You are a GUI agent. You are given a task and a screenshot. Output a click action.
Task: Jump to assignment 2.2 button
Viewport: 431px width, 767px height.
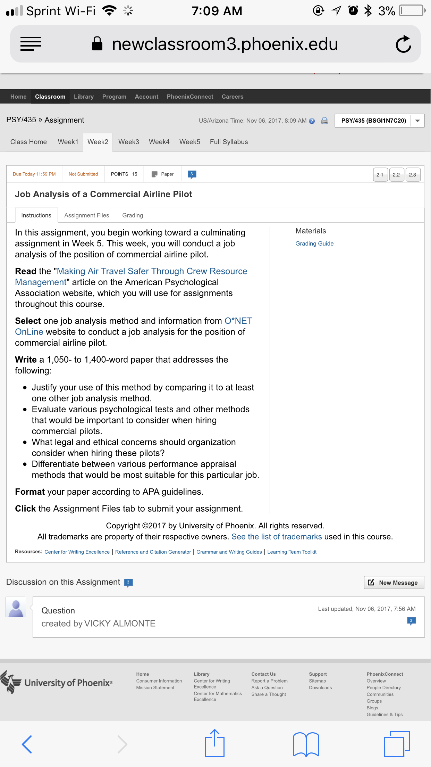[396, 175]
